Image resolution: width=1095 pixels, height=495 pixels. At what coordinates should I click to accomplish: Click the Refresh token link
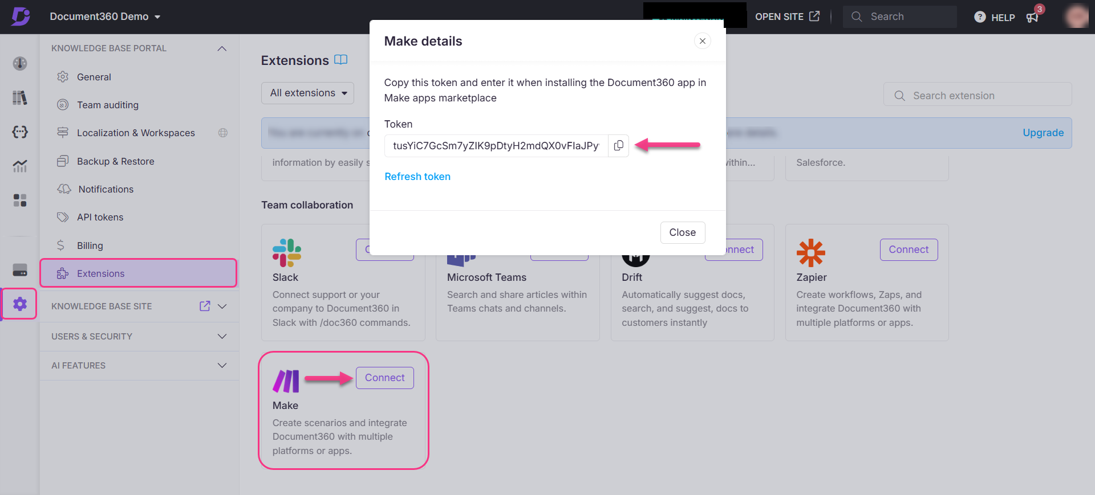tap(417, 177)
